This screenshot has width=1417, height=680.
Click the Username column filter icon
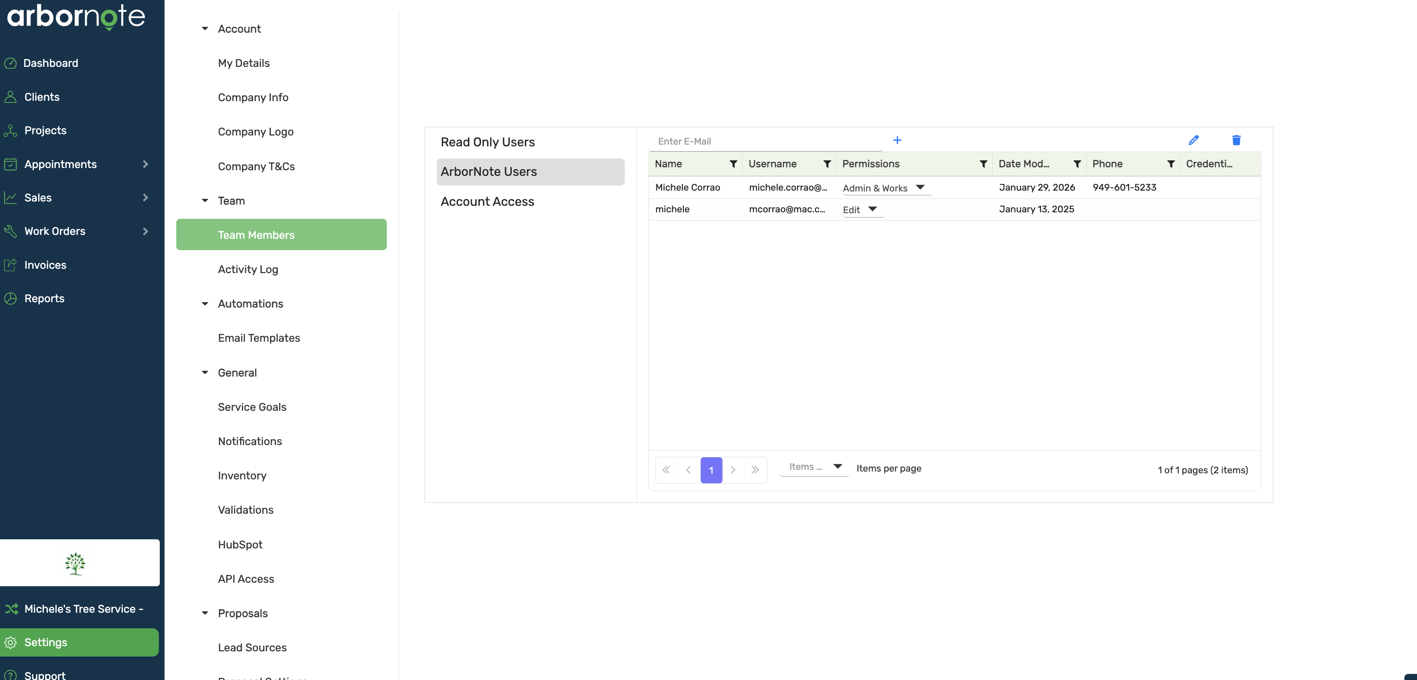coord(826,164)
